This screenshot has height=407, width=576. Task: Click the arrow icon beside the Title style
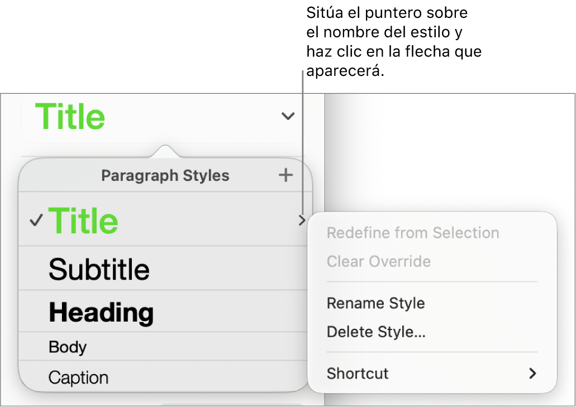[x=302, y=221]
